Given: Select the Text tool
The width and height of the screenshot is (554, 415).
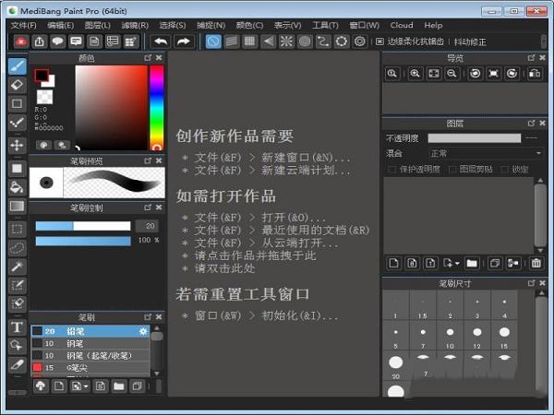Looking at the screenshot, I should pos(18,326).
